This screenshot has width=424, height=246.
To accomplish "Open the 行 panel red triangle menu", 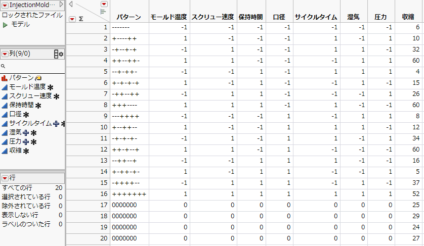I will (5, 178).
